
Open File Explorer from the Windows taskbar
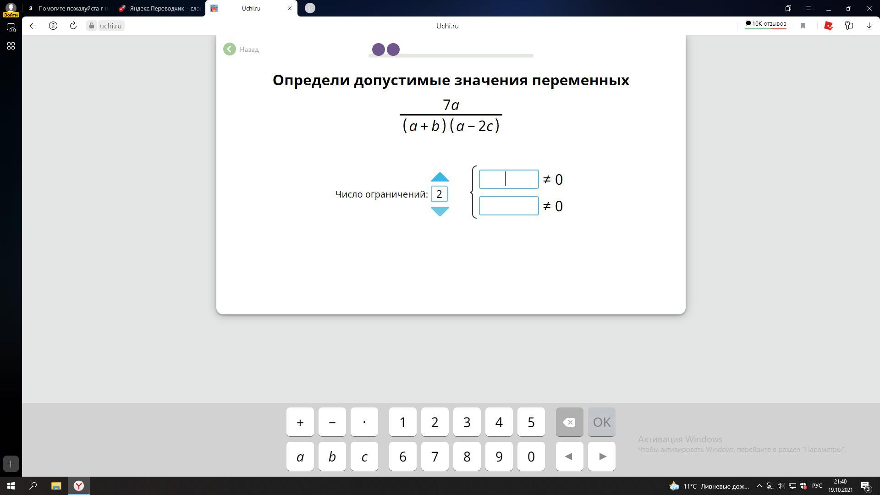click(x=56, y=486)
